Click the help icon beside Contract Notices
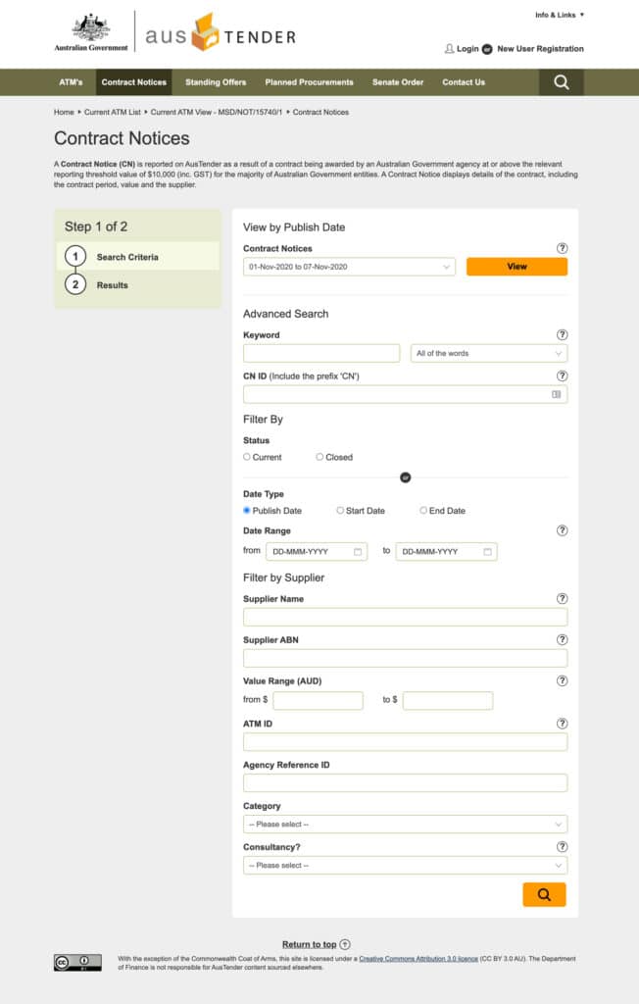The height and width of the screenshot is (1004, 639). tap(562, 248)
